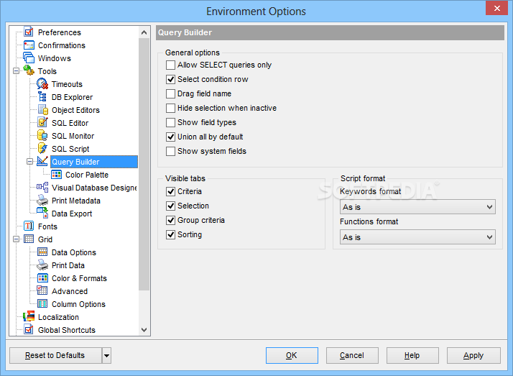Select the Color Palette subpage
This screenshot has width=513, height=376.
point(87,175)
